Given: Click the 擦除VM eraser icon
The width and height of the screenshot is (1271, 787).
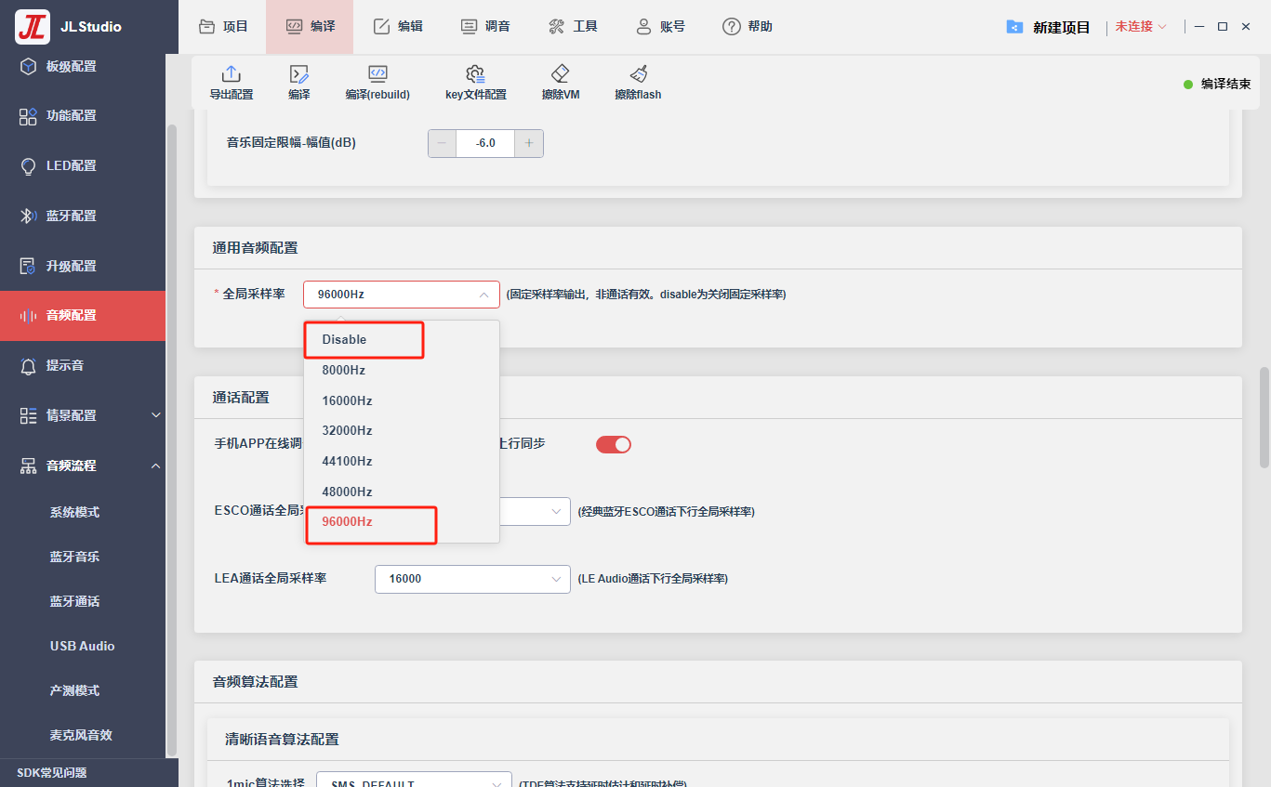Looking at the screenshot, I should point(560,74).
